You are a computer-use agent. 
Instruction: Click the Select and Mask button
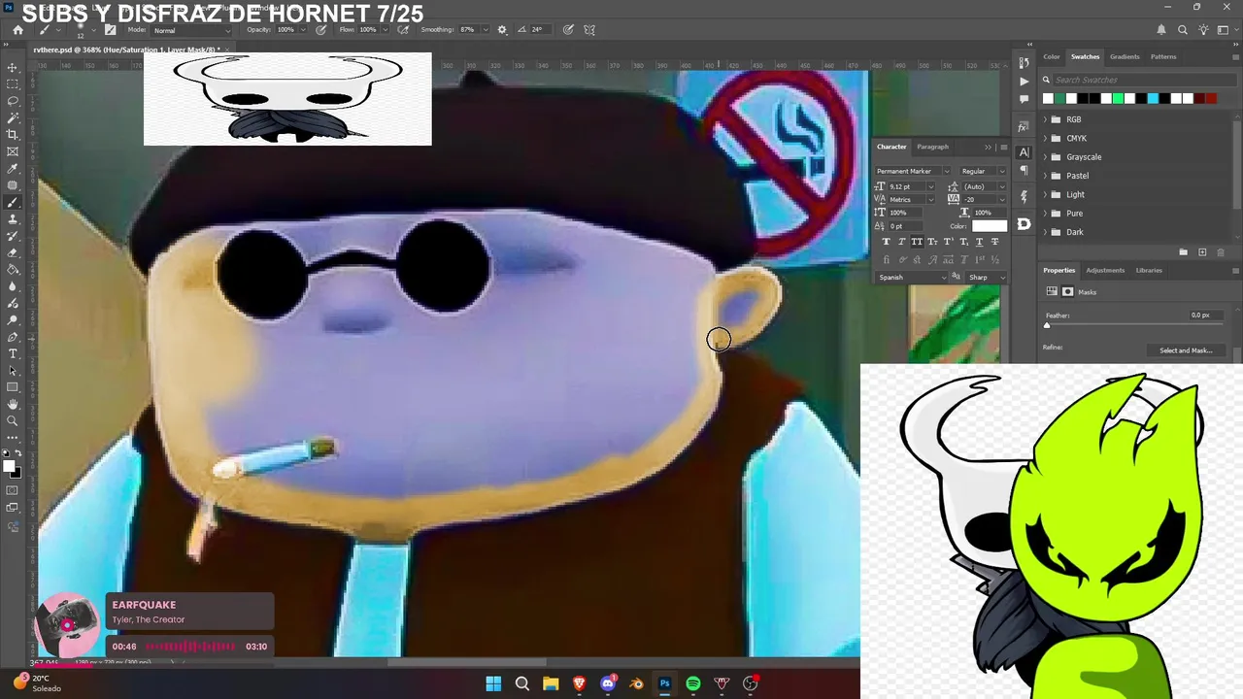[x=1186, y=350]
